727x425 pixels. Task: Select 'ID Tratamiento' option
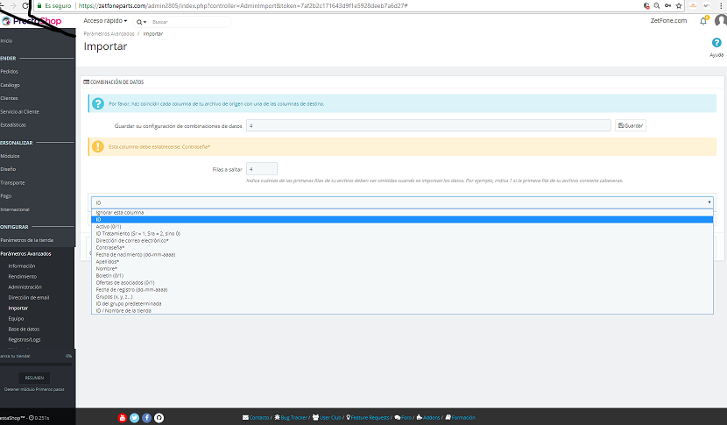(402, 233)
